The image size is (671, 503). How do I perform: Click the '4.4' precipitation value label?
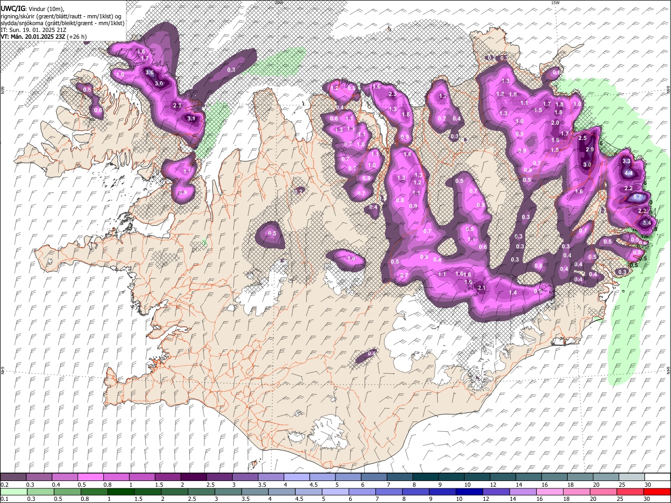click(629, 173)
